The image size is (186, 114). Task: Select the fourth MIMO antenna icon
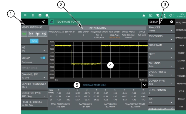[44, 34]
